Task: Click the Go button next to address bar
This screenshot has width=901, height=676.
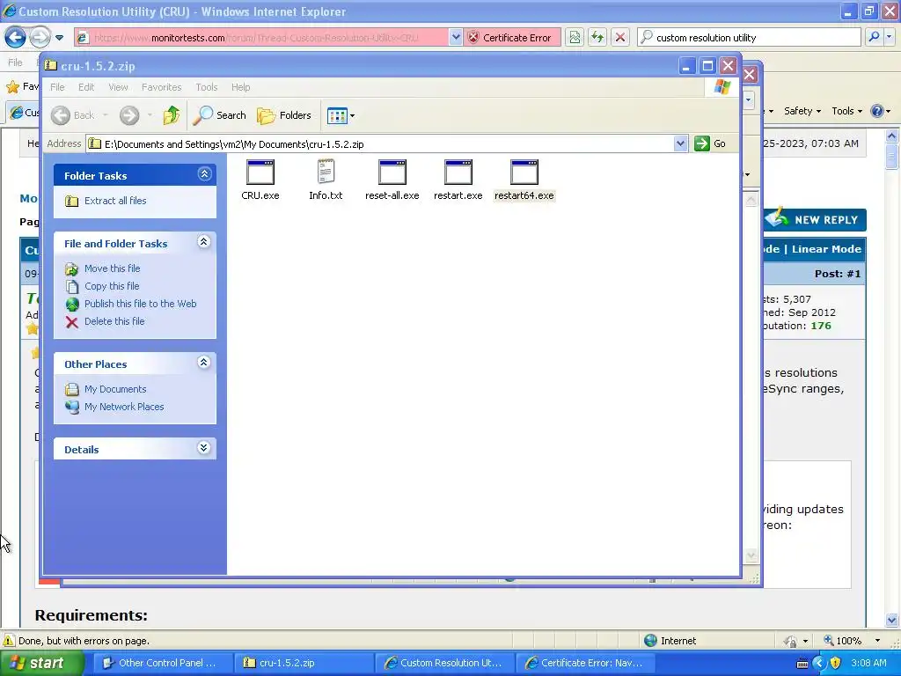Action: [x=710, y=143]
